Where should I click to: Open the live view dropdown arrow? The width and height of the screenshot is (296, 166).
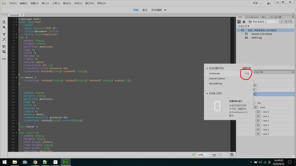pyautogui.click(x=165, y=10)
